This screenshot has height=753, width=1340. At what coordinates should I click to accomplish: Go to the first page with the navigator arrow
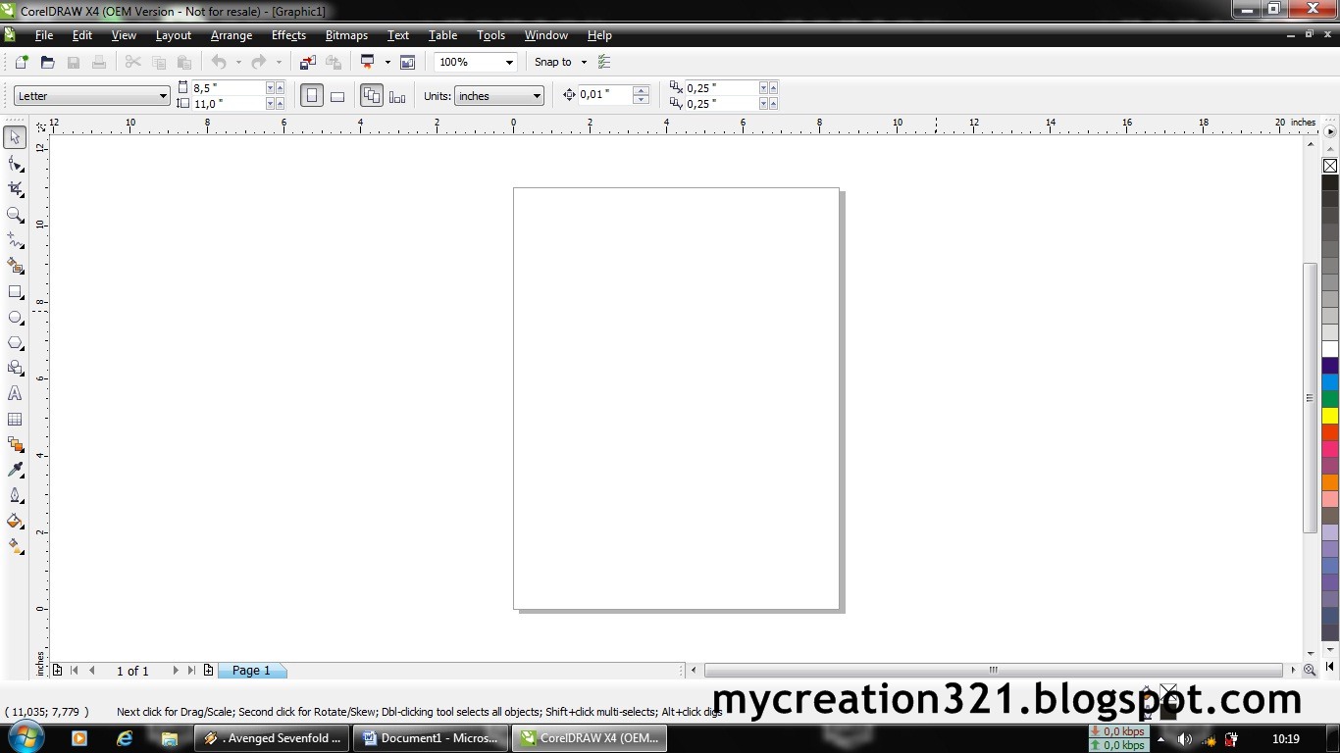tap(74, 671)
